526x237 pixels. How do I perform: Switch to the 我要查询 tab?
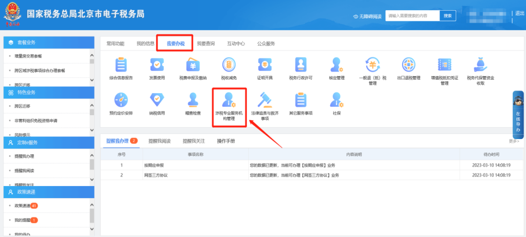(x=206, y=44)
